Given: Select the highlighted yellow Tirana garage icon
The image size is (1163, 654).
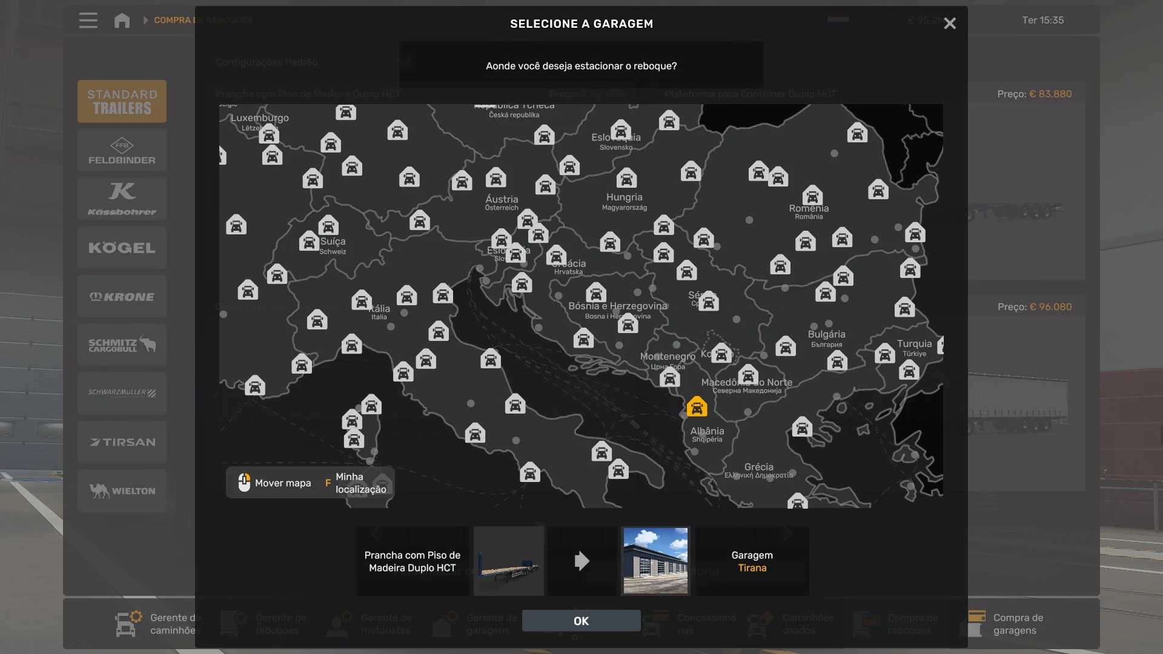Looking at the screenshot, I should tap(697, 407).
